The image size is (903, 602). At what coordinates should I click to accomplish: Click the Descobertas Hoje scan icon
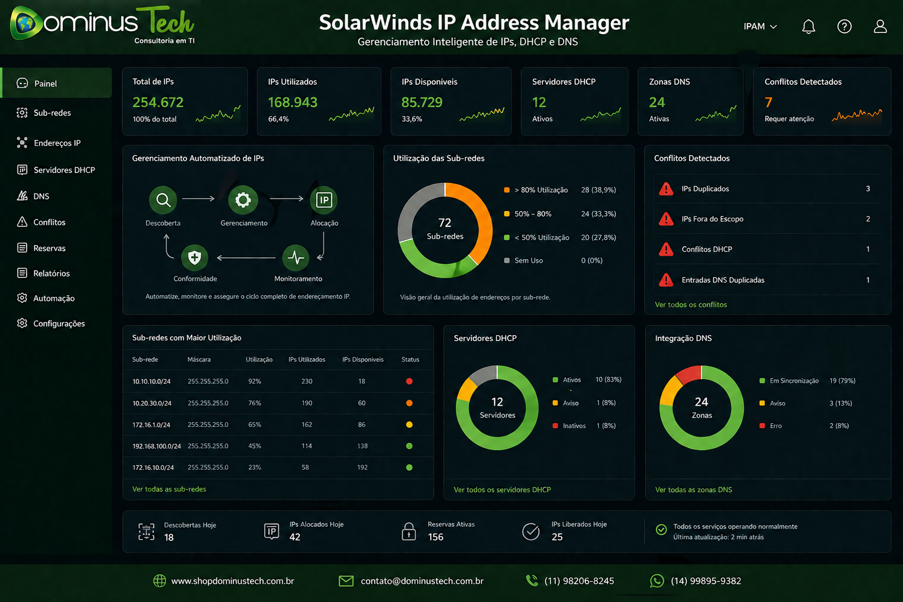146,531
